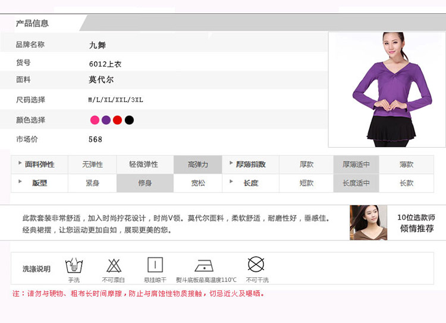Image resolution: width=446 pixels, height=323 pixels.
Task: Click the hand wash (手洗) icon
Action: pos(74,265)
